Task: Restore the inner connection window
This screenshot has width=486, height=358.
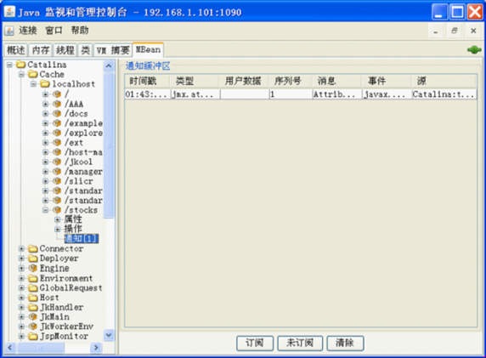Action: point(455,31)
